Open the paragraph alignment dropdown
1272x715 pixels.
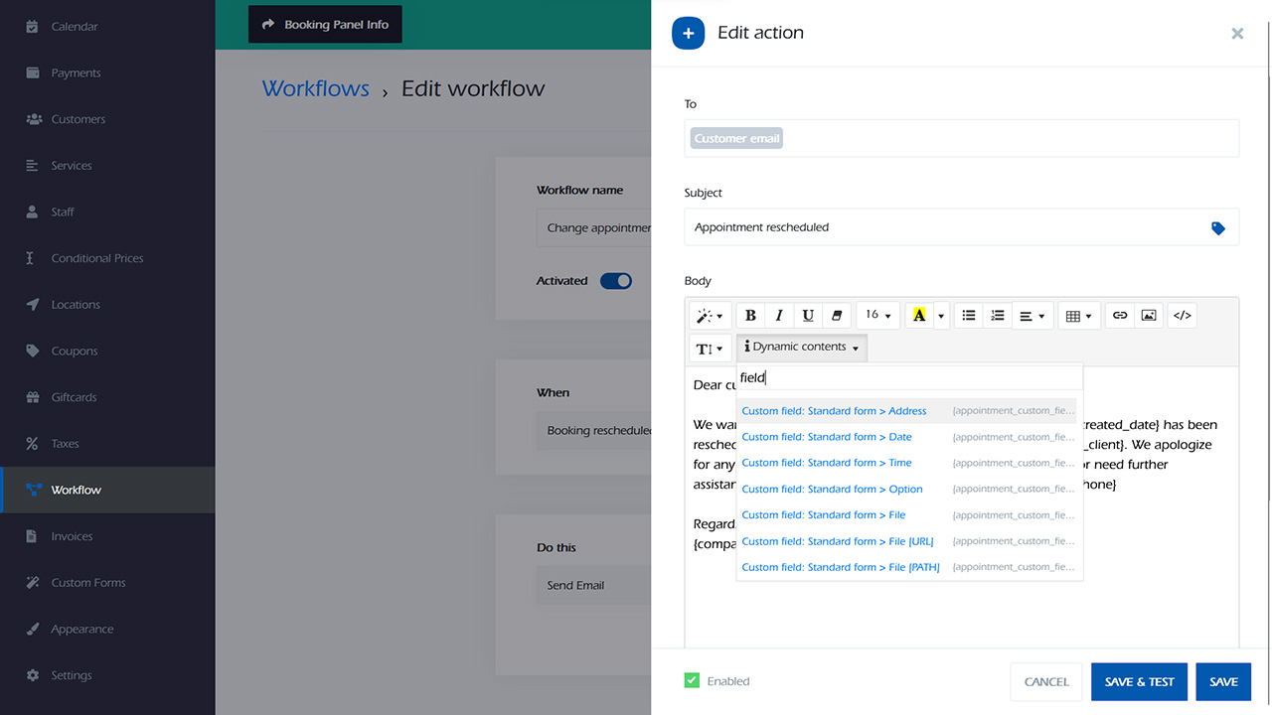pyautogui.click(x=1033, y=316)
